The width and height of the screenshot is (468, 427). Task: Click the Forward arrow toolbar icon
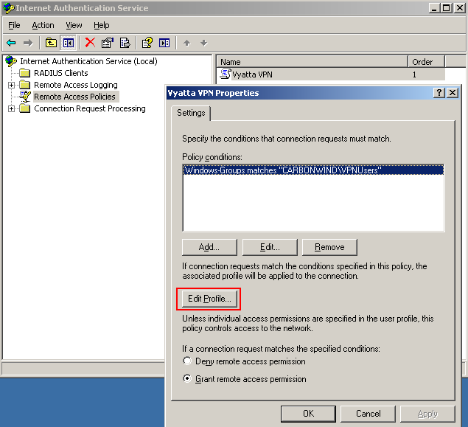pos(28,43)
